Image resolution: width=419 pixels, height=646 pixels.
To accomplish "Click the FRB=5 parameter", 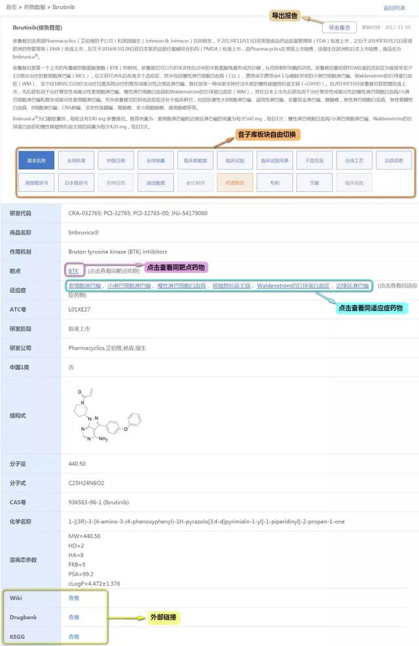I will point(77,564).
